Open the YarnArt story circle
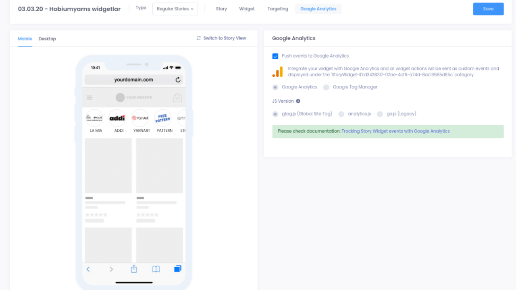Image resolution: width=516 pixels, height=290 pixels. (140, 118)
